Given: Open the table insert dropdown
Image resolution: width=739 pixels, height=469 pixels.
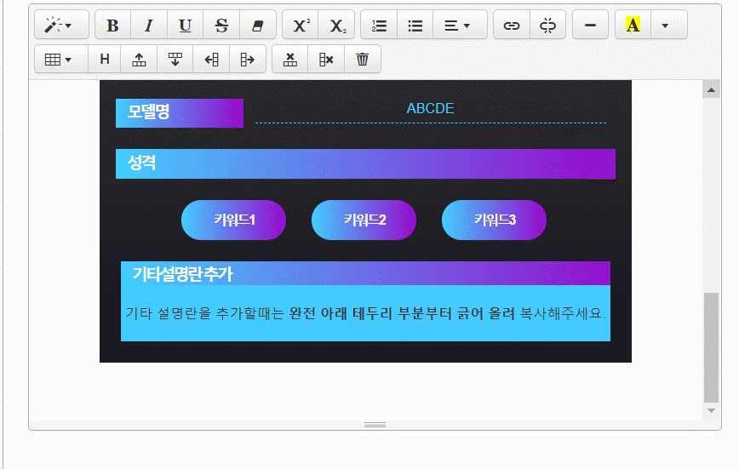Looking at the screenshot, I should [61, 60].
